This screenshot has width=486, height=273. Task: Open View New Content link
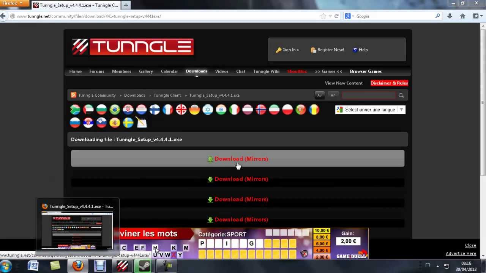click(344, 83)
